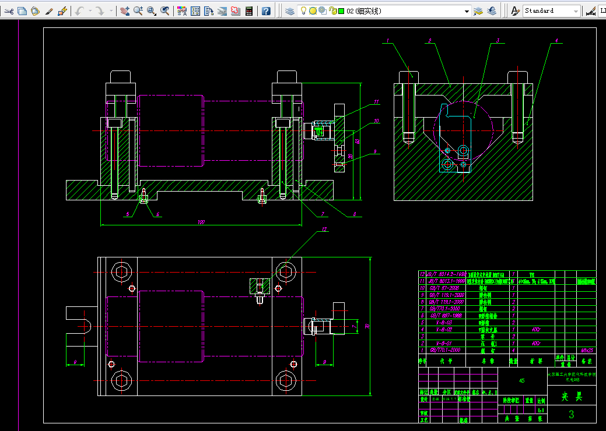The width and height of the screenshot is (606, 431).
Task: Click the Undo arrow button
Action: (80, 11)
